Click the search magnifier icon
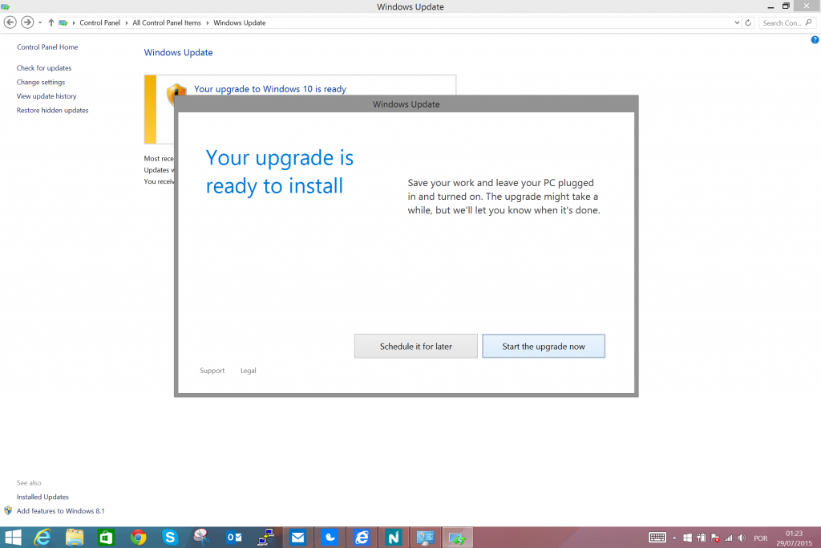The width and height of the screenshot is (821, 548). tap(809, 22)
